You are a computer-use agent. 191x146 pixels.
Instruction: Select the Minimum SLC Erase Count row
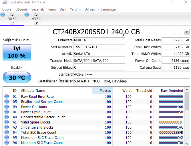(x=93, y=143)
